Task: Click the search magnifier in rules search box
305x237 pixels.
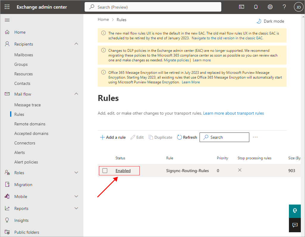Action: pyautogui.click(x=206, y=137)
